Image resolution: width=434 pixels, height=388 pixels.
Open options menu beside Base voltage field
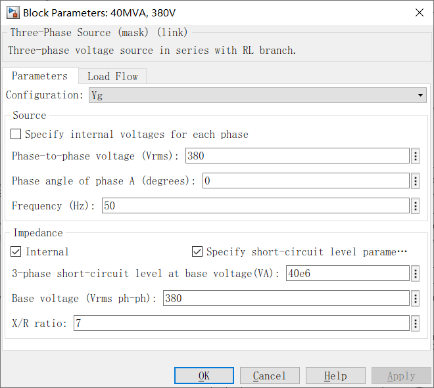tap(416, 298)
